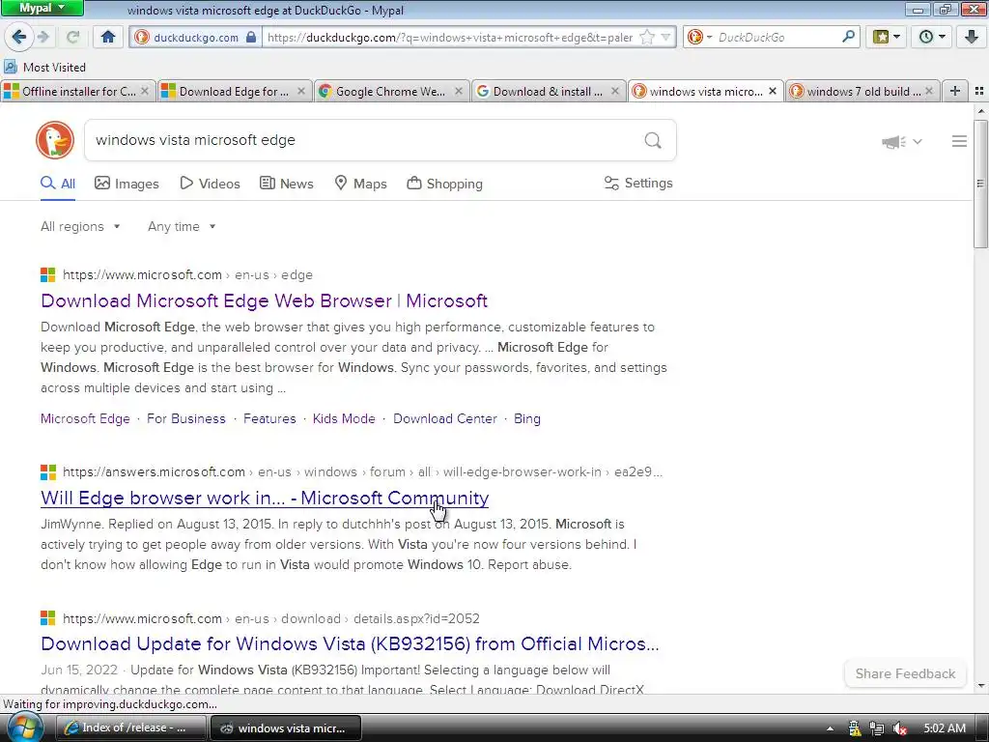
Task: Show hidden tray icons arrow
Action: tap(830, 728)
